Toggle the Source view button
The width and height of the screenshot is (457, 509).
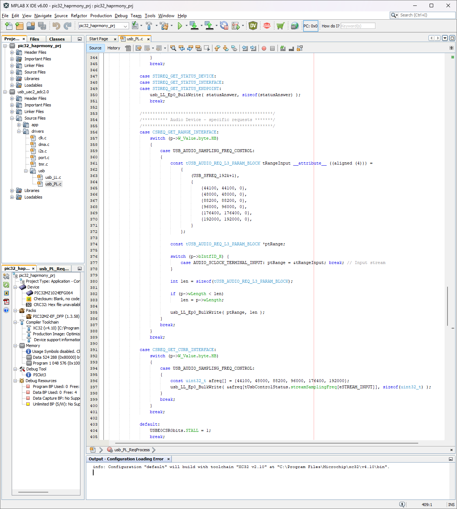pyautogui.click(x=95, y=48)
